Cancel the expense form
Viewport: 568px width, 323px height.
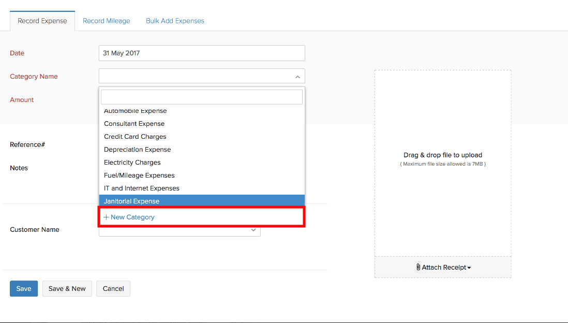pos(113,288)
